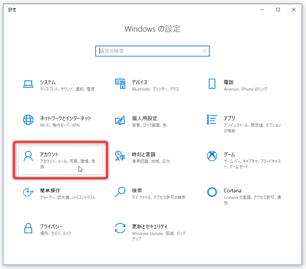The height and width of the screenshot is (269, 306).
Task: Open the Search magnifier tile icon
Action: point(120,192)
